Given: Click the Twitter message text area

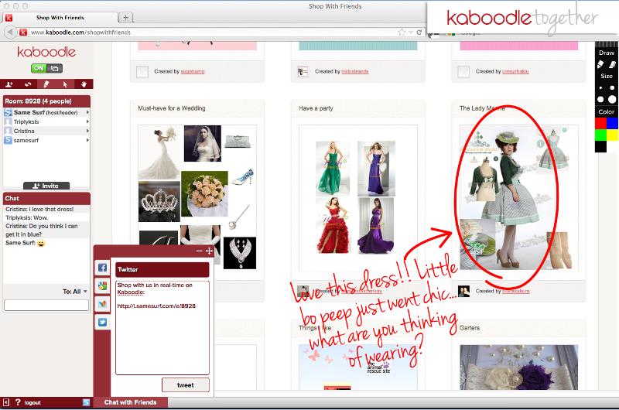Looking at the screenshot, I should (162, 327).
